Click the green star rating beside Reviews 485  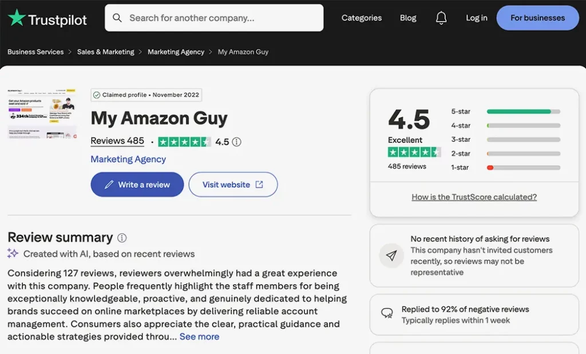[x=184, y=142]
